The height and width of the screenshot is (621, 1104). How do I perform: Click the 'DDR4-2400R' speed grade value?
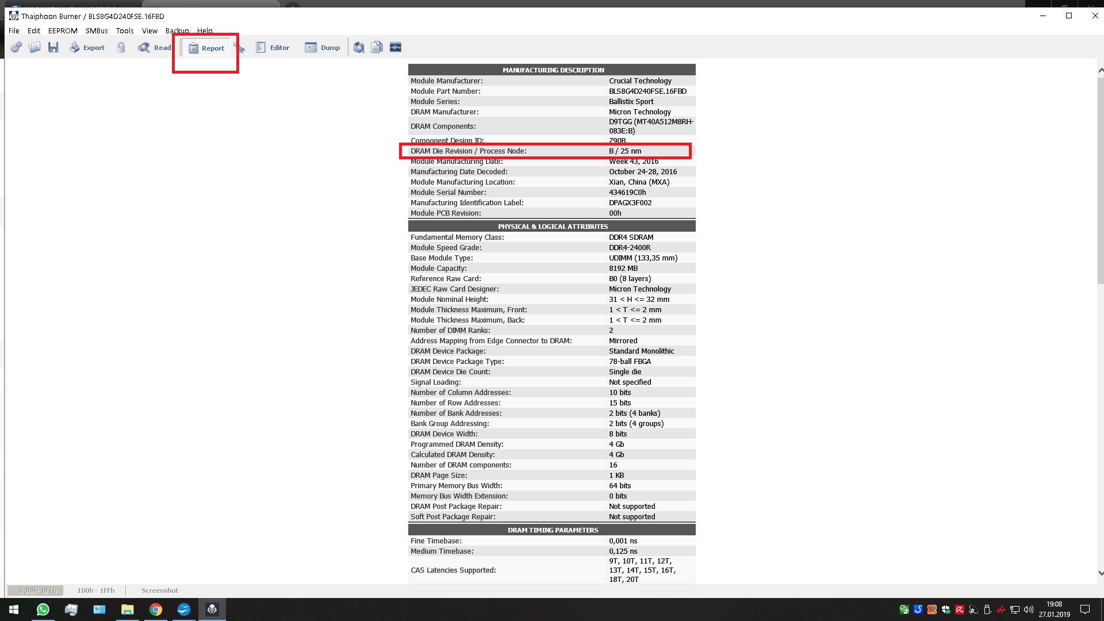tap(630, 248)
